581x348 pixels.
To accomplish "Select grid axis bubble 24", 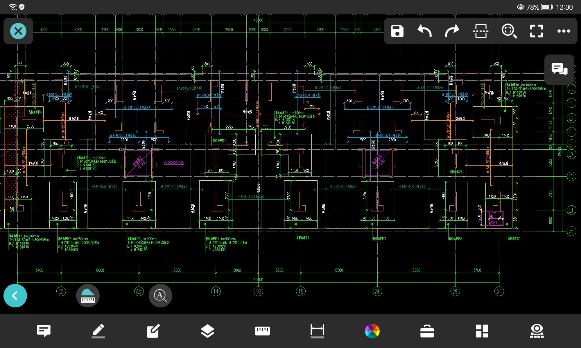I will click(x=377, y=291).
